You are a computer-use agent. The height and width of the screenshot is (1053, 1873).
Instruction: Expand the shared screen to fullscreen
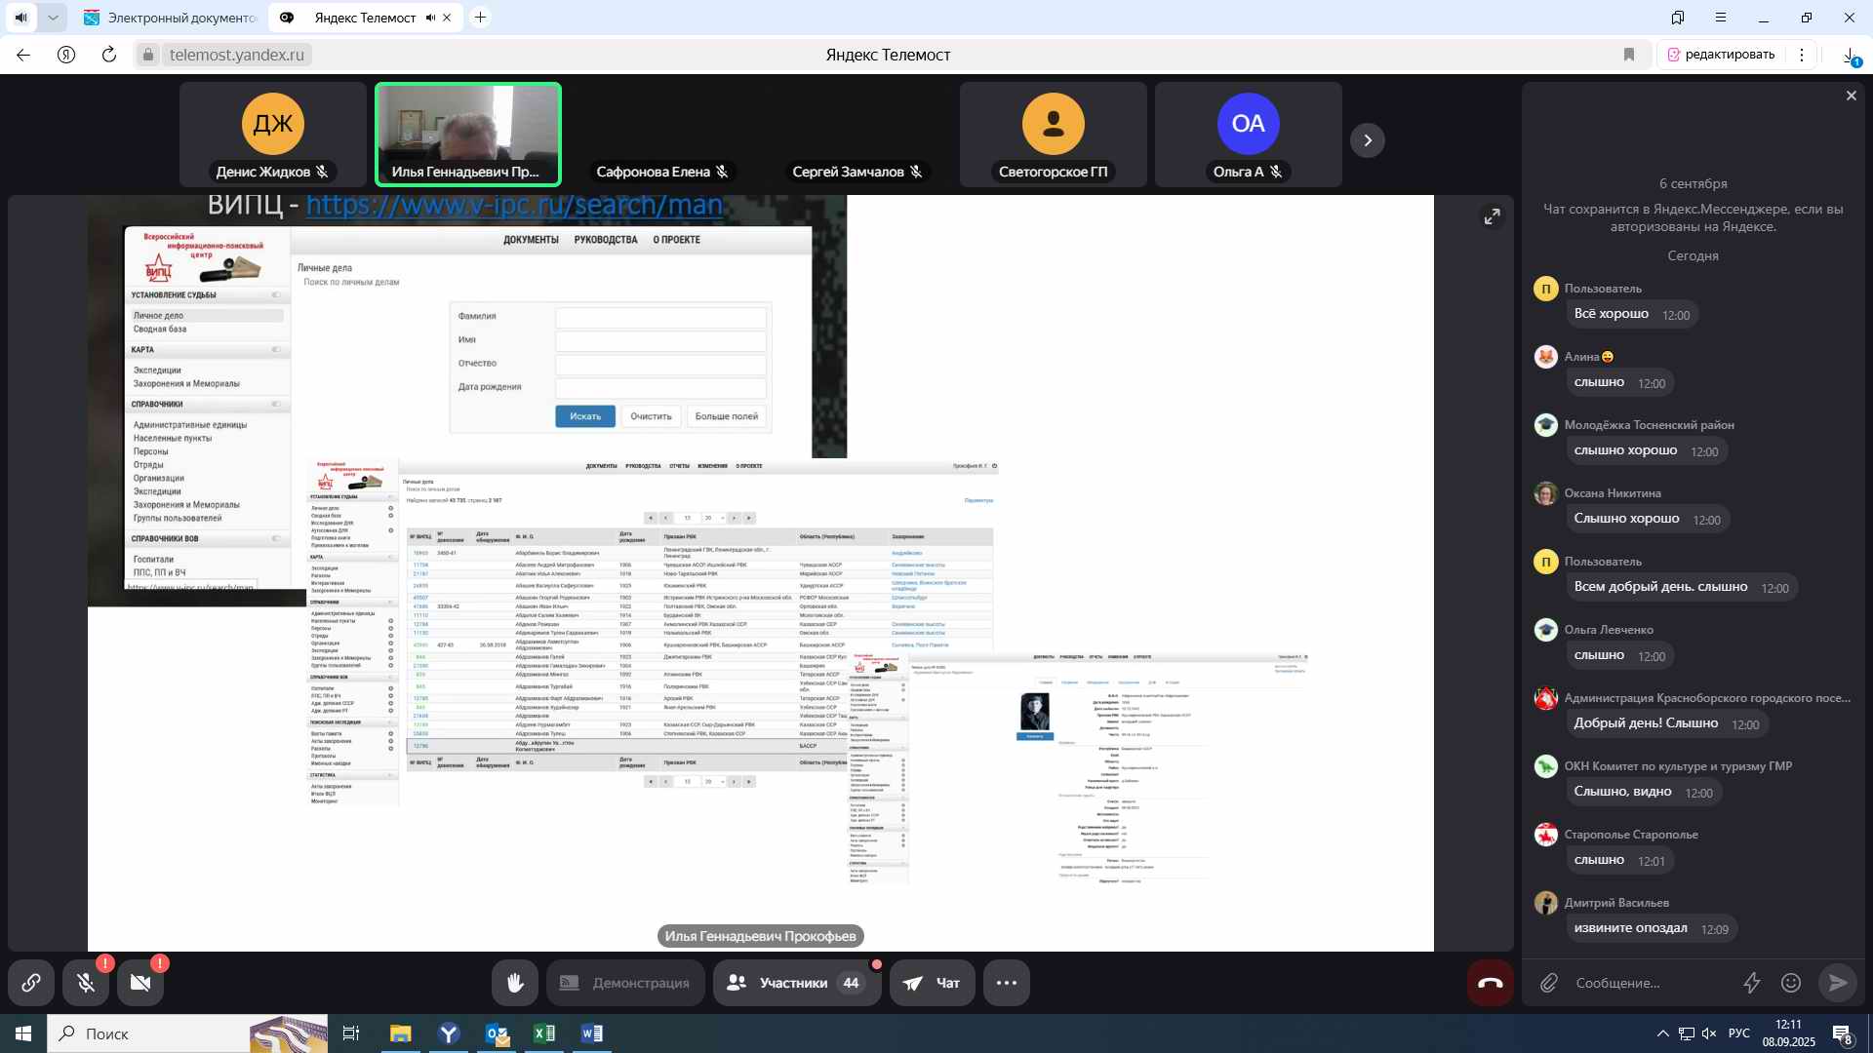pos(1492,216)
